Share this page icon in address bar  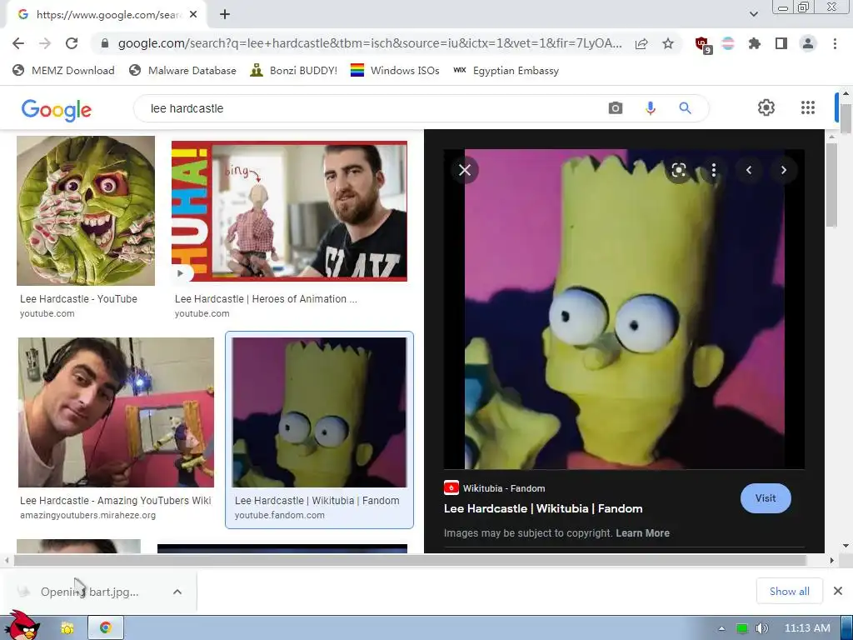tap(641, 43)
